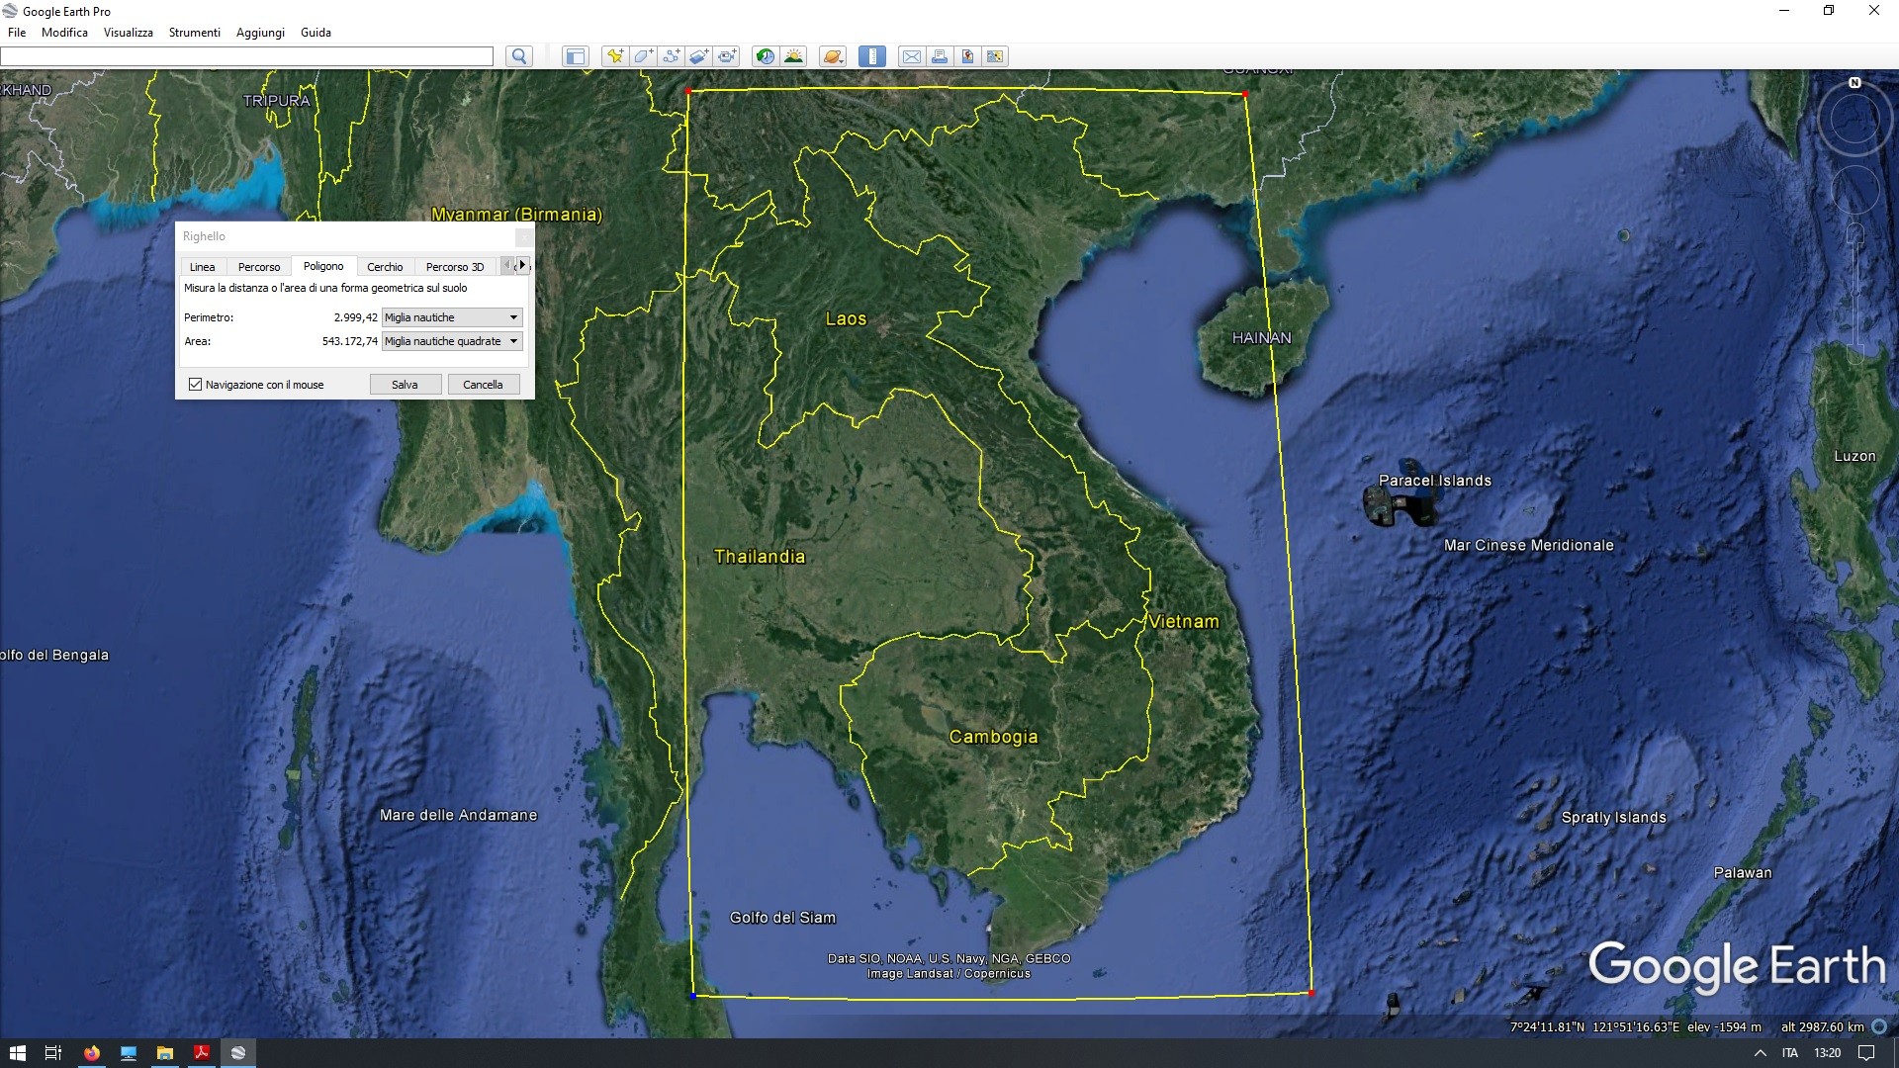Click the Cambogia map label

[993, 737]
